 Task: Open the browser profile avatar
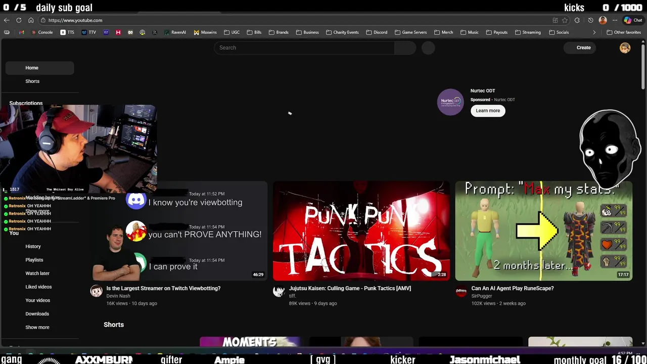(603, 20)
